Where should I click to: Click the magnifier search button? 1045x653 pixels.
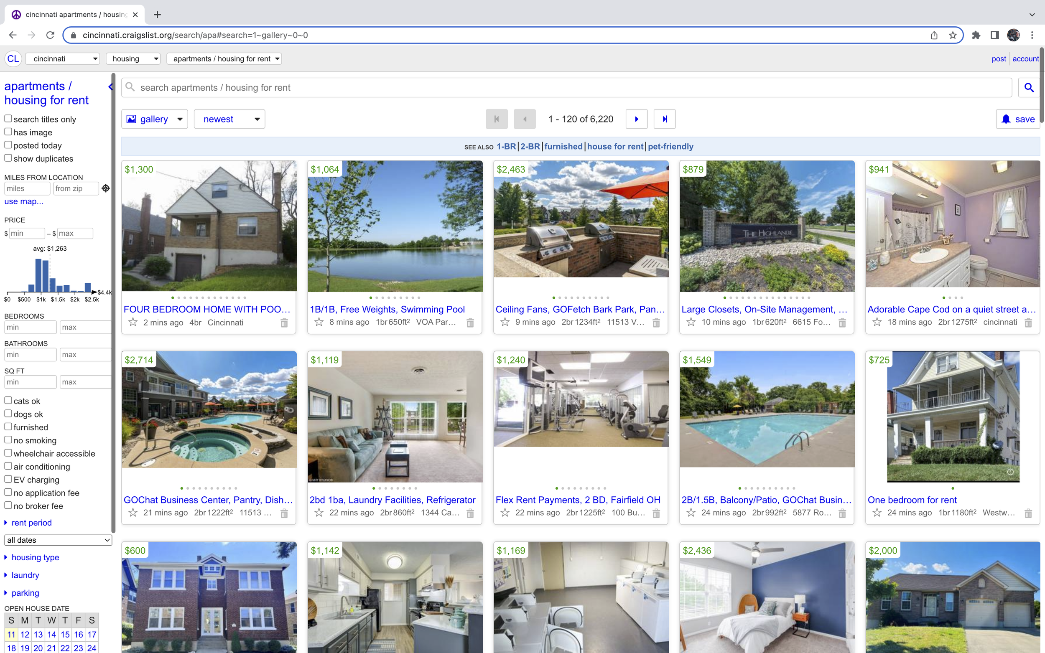tap(1029, 88)
